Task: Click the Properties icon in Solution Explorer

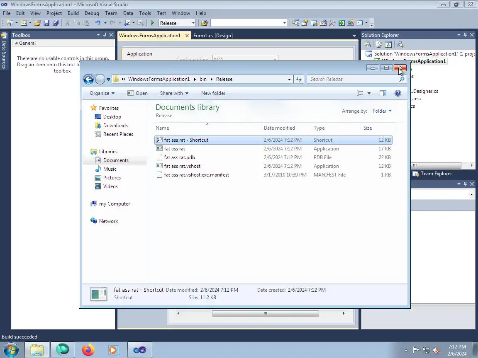Action: [x=367, y=44]
